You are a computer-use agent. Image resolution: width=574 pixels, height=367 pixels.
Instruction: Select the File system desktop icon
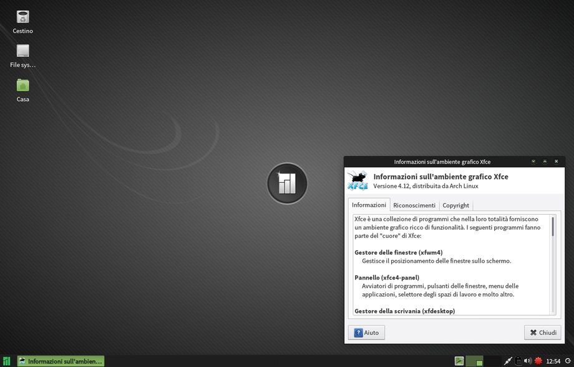point(22,51)
